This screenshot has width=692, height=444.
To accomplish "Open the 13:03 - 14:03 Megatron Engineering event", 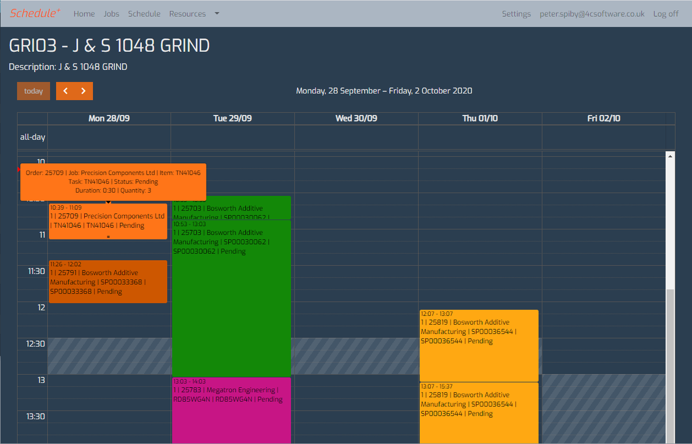I will (231, 411).
